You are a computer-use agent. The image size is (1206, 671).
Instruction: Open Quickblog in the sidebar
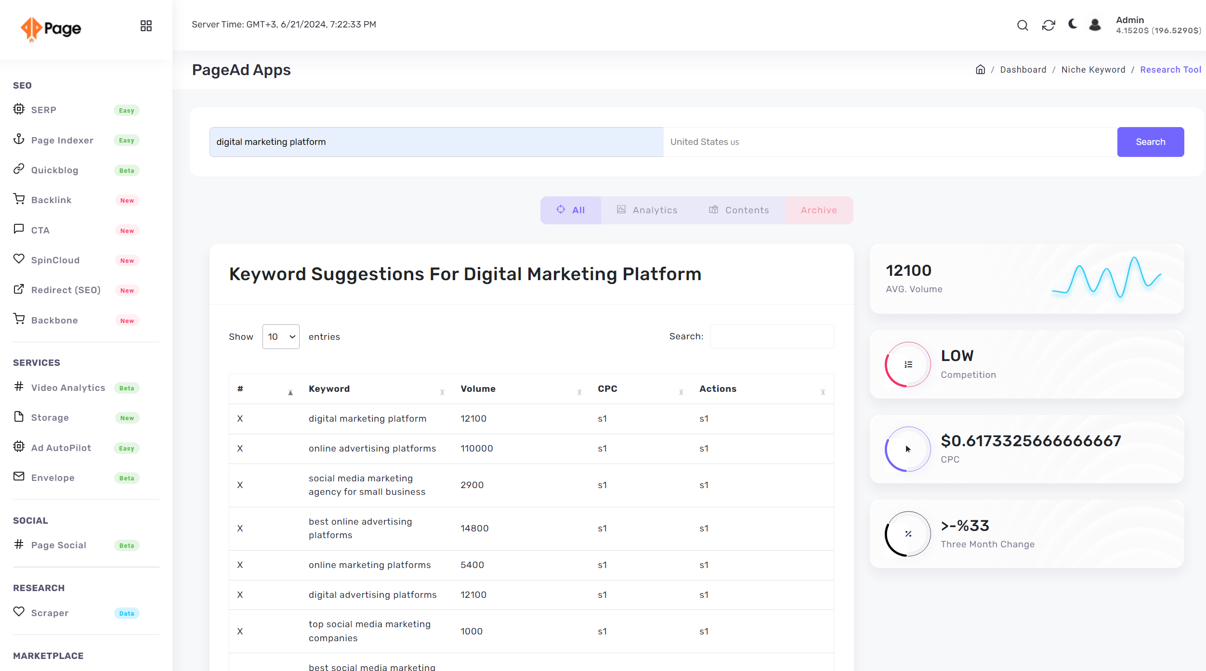[x=54, y=170]
